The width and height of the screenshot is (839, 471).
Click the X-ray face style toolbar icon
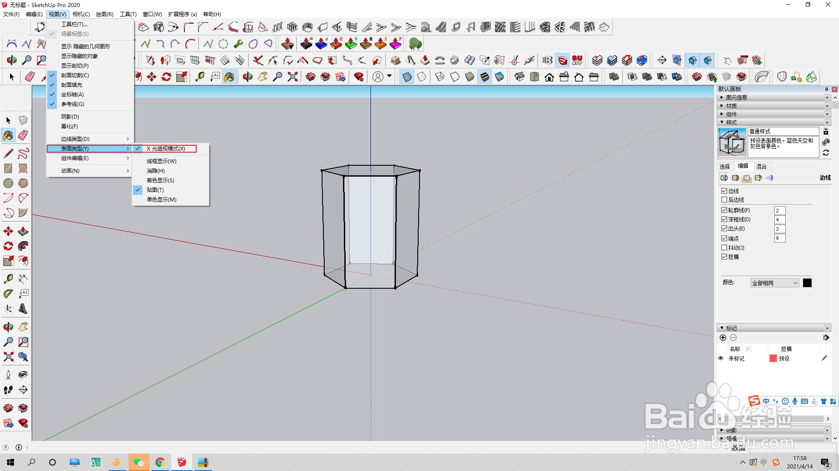coord(407,77)
